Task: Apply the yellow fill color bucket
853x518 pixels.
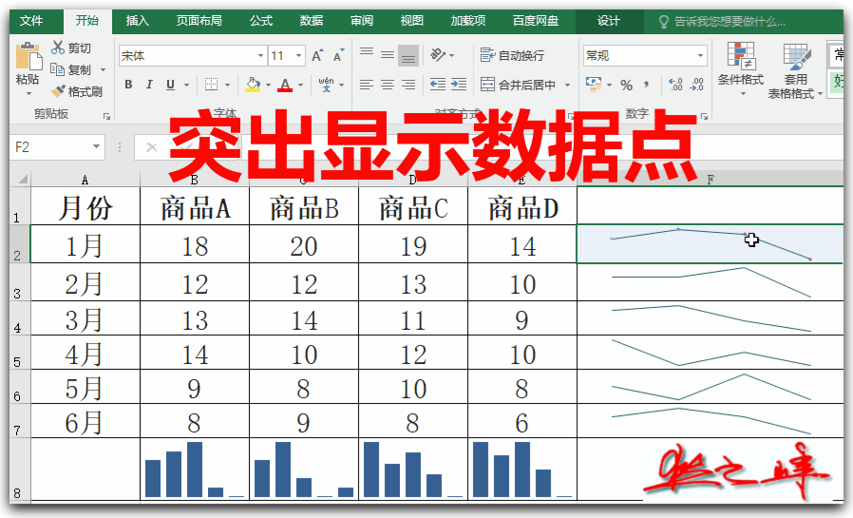Action: click(x=253, y=85)
